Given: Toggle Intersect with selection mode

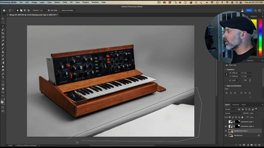Looking at the screenshot, I should [x=28, y=10].
